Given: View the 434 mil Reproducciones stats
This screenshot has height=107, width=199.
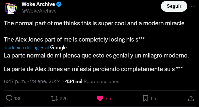Looking at the screenshot, I should pos(92,81).
